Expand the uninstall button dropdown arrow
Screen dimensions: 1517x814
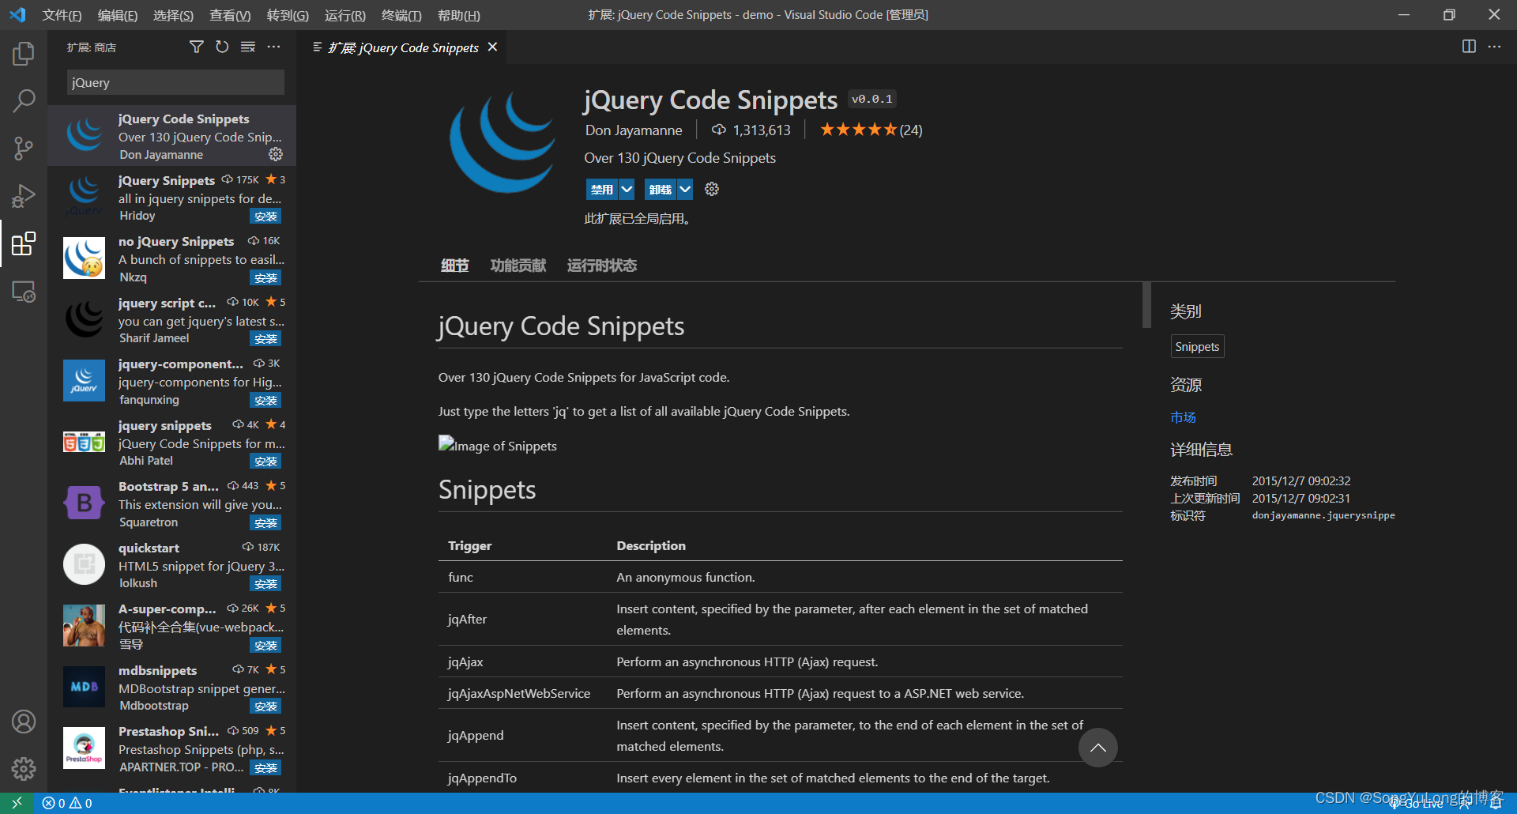685,189
